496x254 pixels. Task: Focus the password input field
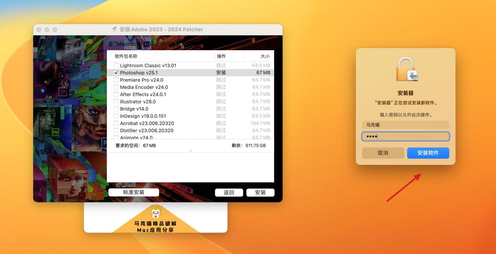click(x=406, y=136)
